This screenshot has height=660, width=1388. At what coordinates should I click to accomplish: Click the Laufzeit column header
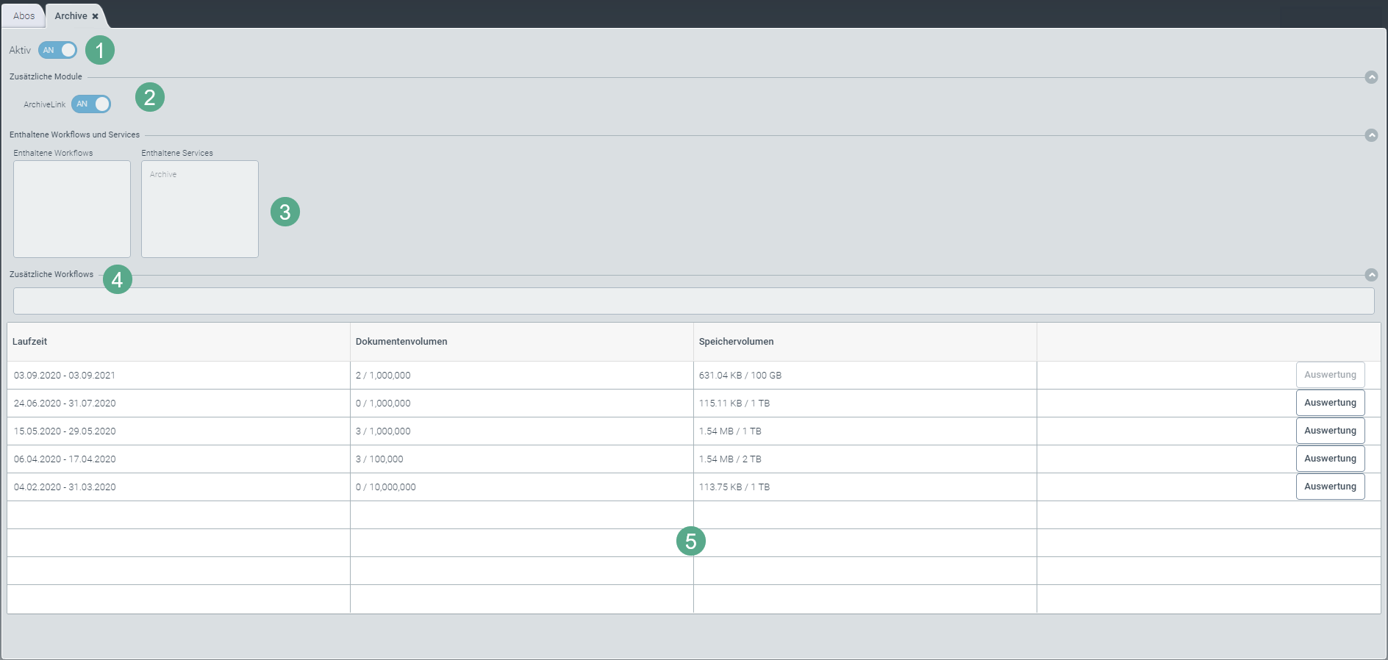click(x=30, y=342)
